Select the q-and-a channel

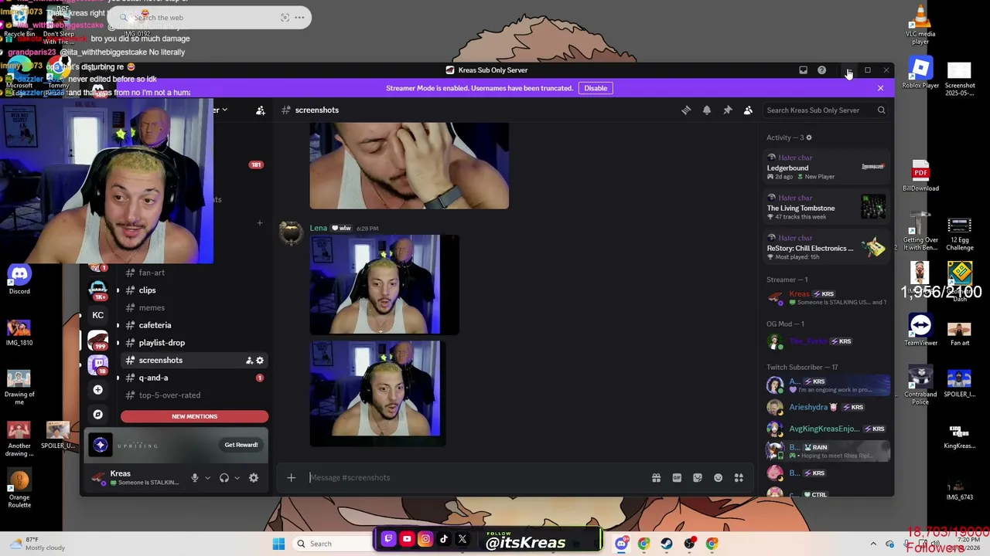(153, 378)
